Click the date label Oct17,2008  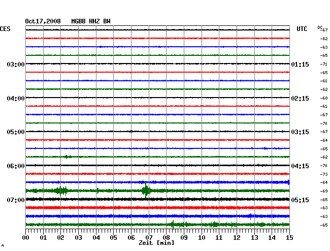tap(43, 21)
